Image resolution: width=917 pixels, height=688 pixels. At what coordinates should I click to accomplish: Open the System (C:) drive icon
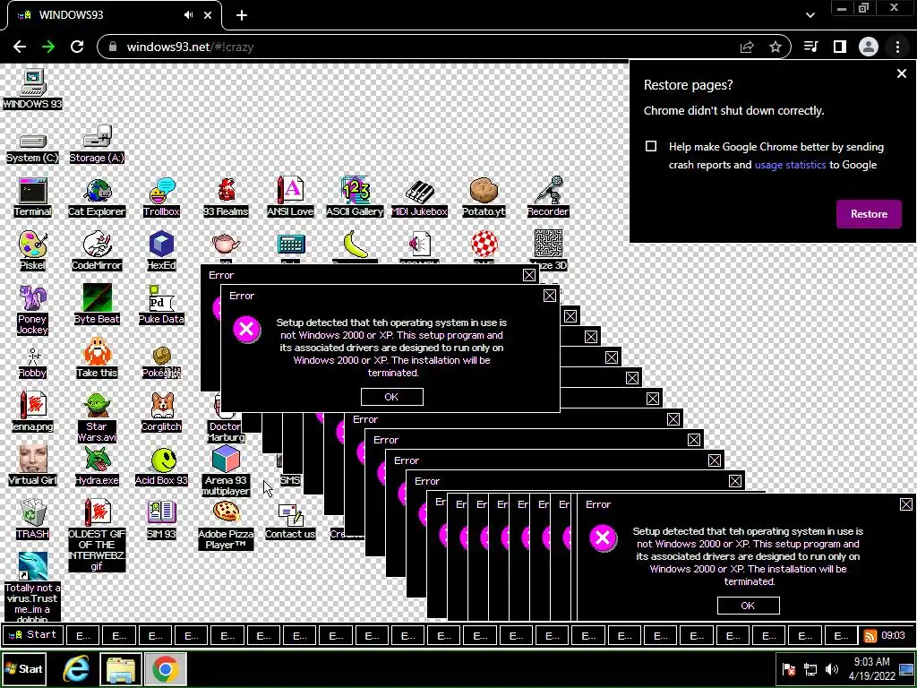coord(32,148)
